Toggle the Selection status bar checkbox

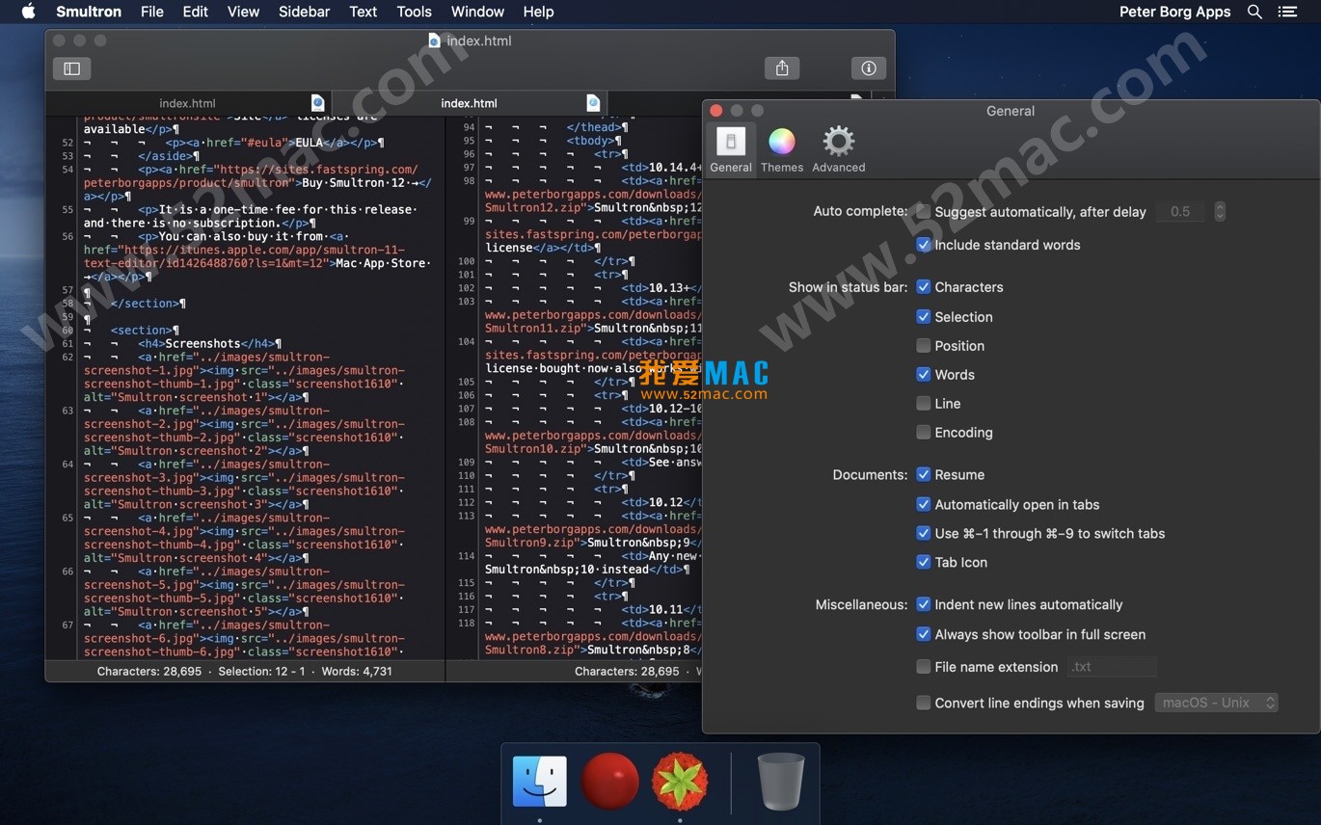(x=923, y=317)
